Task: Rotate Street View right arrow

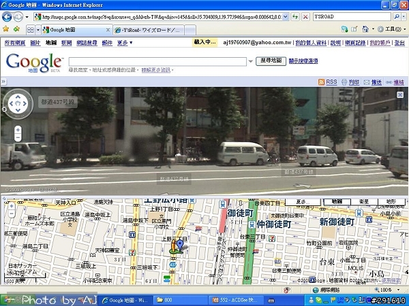Action: [x=25, y=103]
